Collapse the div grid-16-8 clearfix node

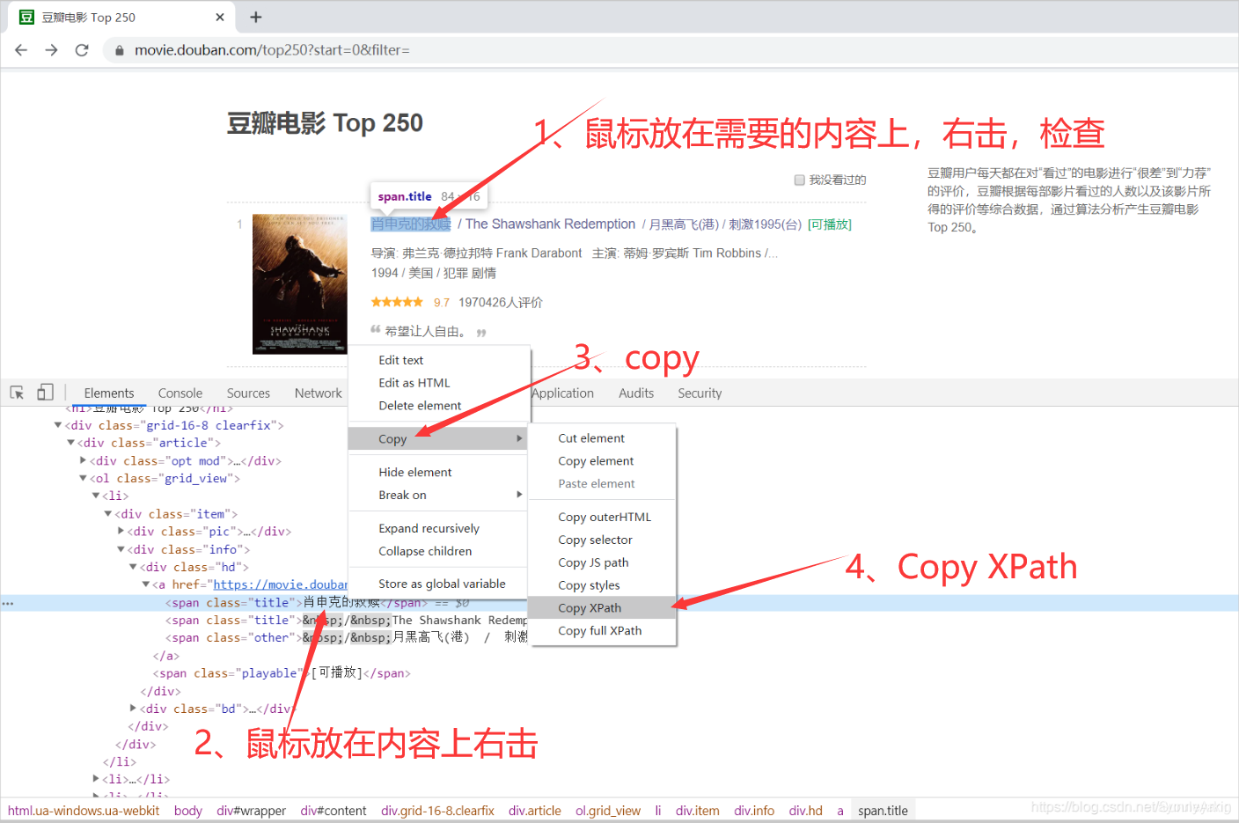58,425
